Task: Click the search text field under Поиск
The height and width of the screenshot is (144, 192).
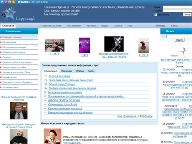Action: [179, 36]
